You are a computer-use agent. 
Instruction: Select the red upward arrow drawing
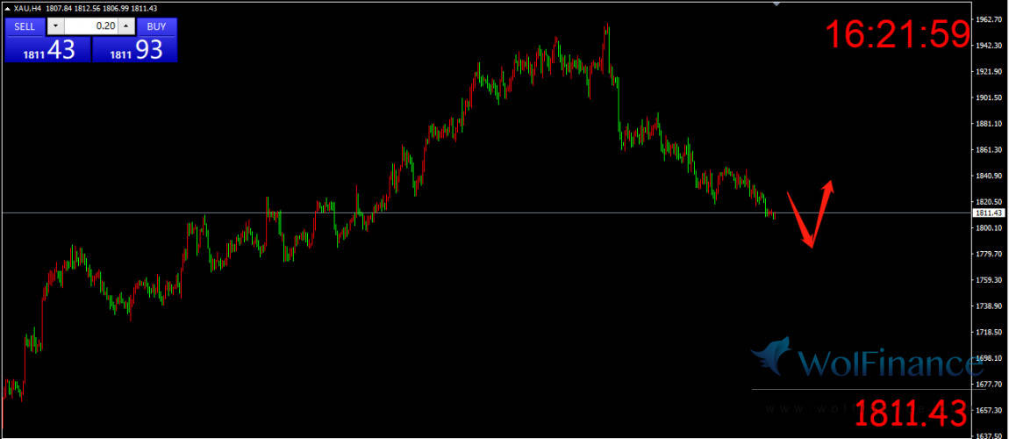coord(823,209)
